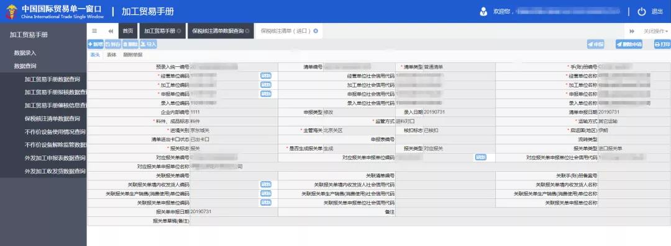671x246 pixels.
Task: Click the 导入 toolbar button
Action: (148, 44)
